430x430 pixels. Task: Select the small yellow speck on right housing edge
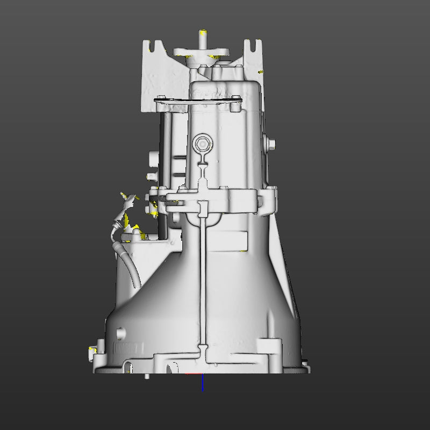260,72
